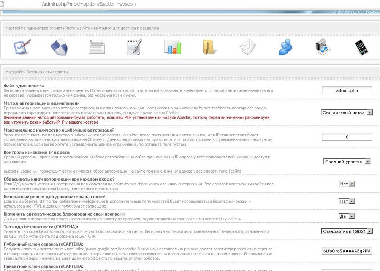Open Контроль изменения IP адреса dropdown
This screenshot has height=271, width=380.
(x=347, y=162)
